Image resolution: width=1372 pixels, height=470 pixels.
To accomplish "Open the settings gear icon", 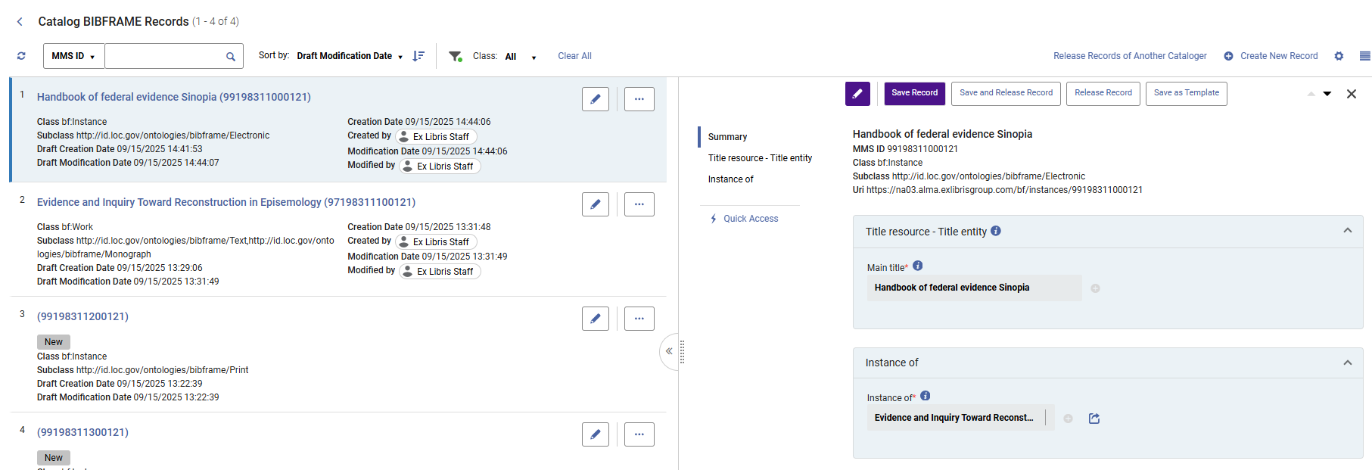I will tap(1339, 56).
